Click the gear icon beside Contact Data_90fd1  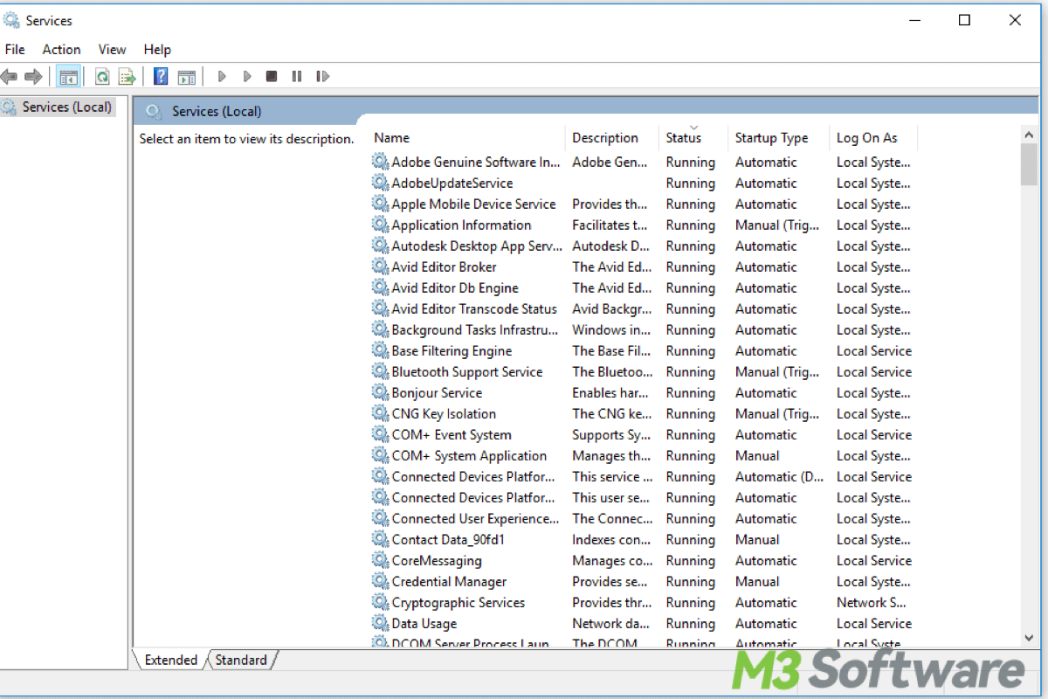pyautogui.click(x=380, y=539)
